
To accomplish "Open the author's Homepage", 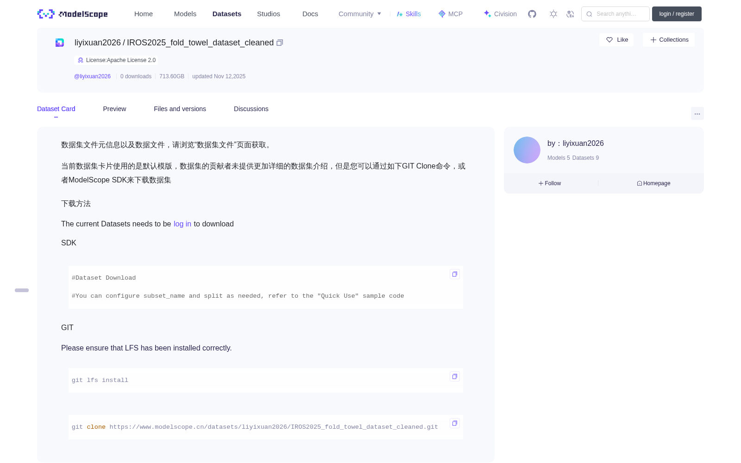I will [653, 183].
